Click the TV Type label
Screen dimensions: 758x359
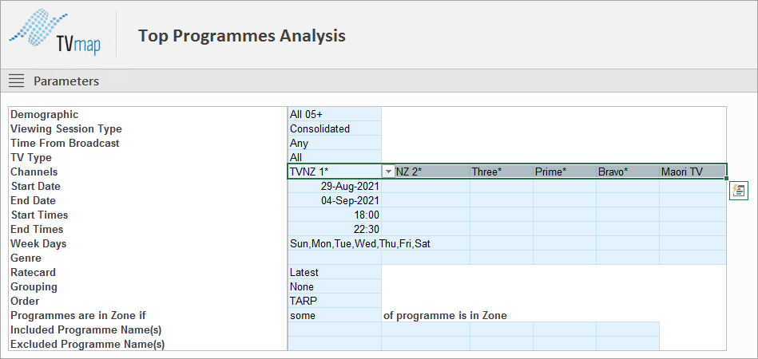[x=31, y=157]
